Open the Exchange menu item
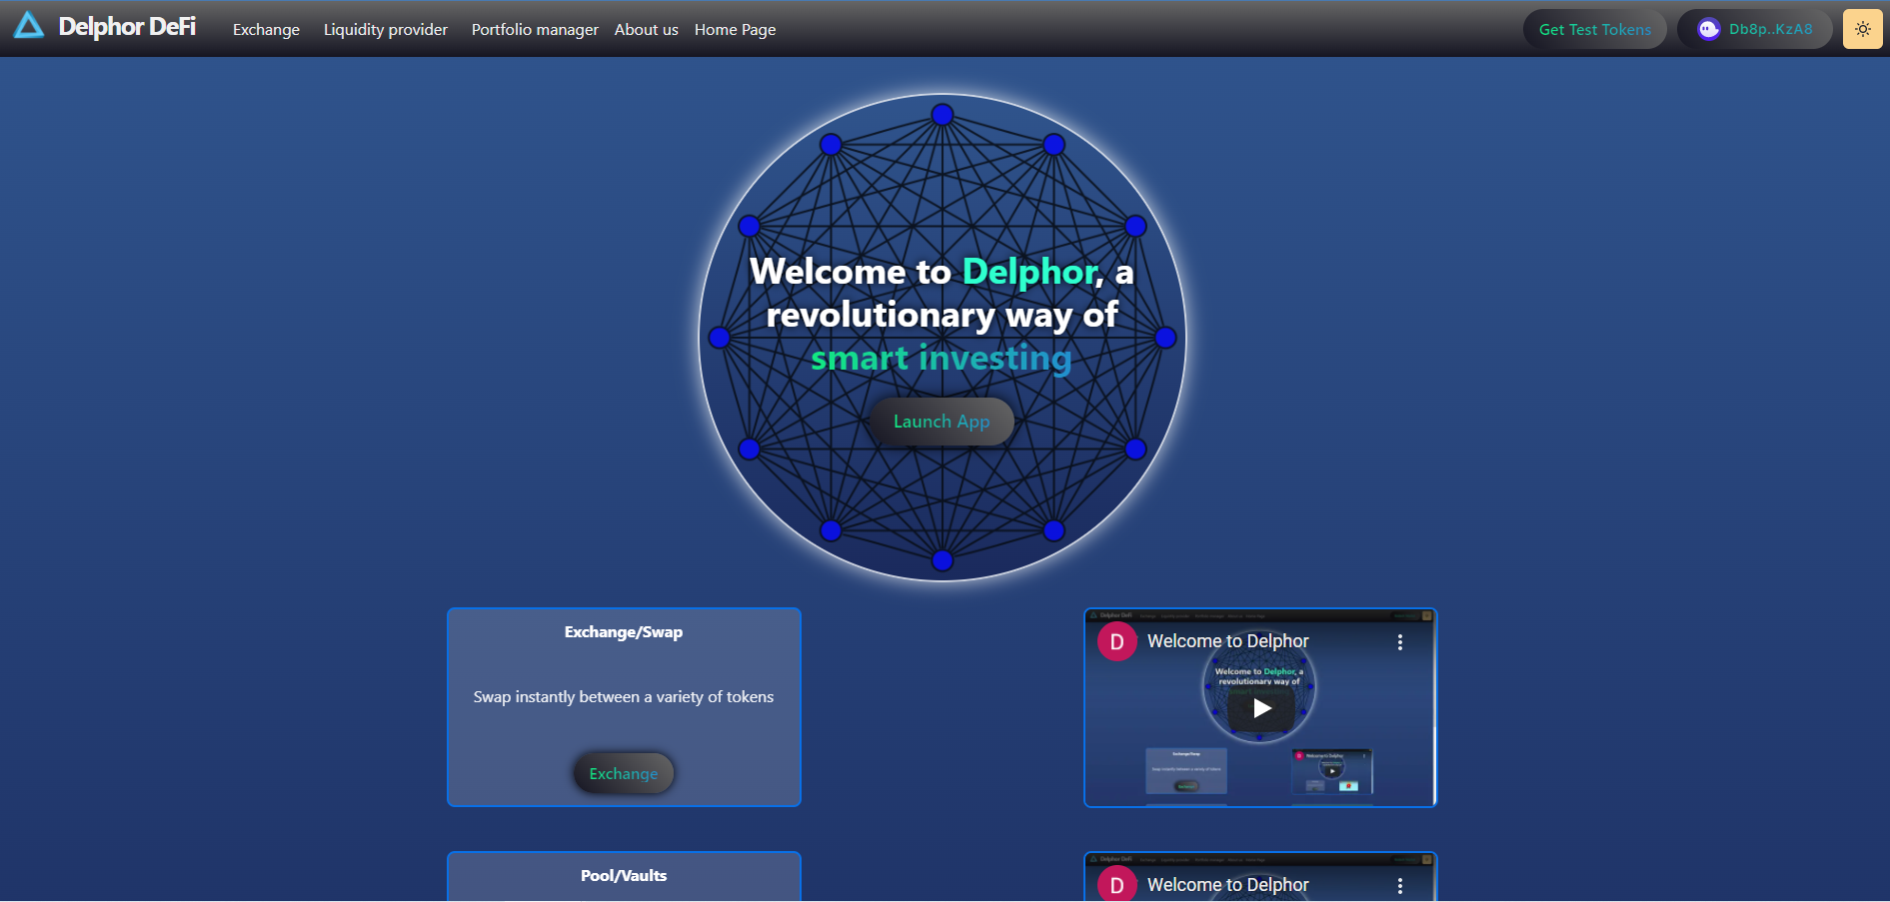This screenshot has width=1890, height=902. point(266,30)
